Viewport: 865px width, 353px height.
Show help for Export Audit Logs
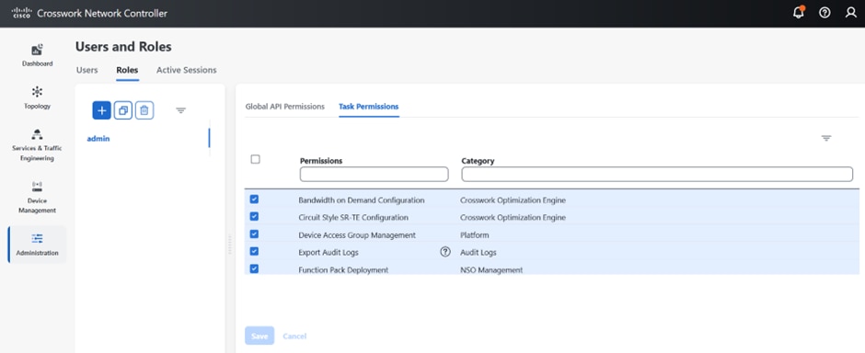[x=445, y=252]
